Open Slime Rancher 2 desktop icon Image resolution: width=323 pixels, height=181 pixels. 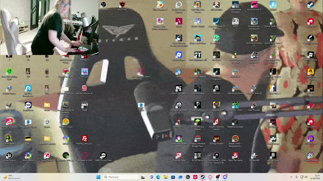[x=160, y=6]
